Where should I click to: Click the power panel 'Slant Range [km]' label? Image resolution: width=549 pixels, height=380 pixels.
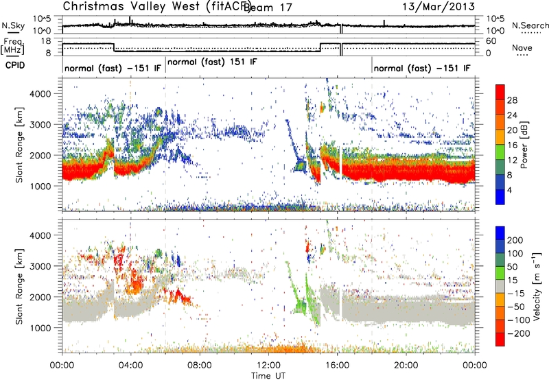[20, 145]
